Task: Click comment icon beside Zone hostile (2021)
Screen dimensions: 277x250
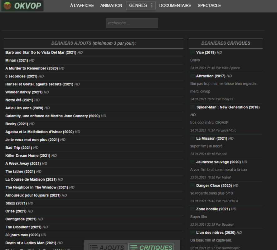Action: 192,209
